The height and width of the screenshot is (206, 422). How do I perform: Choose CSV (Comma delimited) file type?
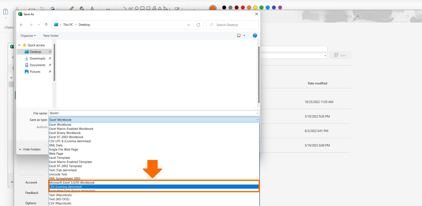(x=154, y=187)
